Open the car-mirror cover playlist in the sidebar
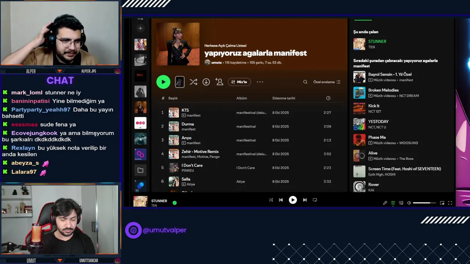 (140, 60)
